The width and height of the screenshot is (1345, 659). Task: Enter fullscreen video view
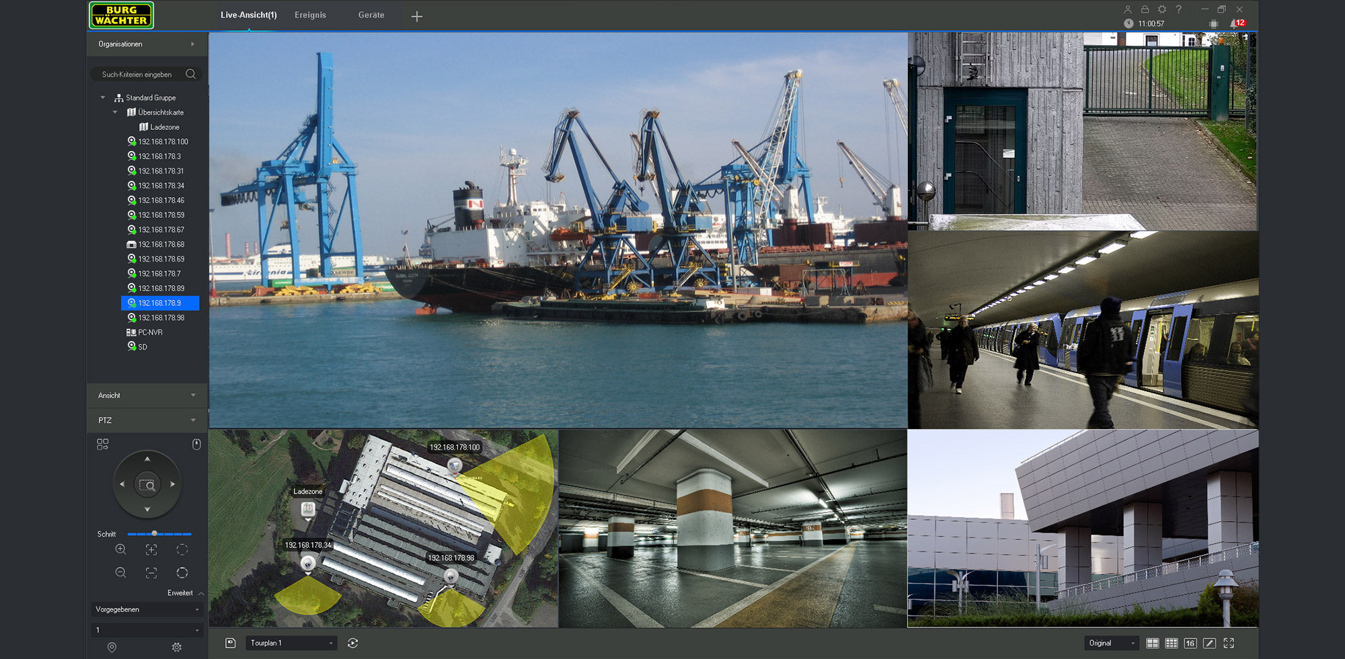(1229, 644)
